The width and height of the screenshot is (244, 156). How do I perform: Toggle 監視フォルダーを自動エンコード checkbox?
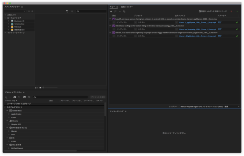200,11
